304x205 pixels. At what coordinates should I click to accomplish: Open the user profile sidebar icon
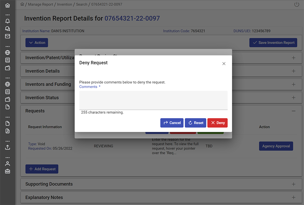(7, 163)
